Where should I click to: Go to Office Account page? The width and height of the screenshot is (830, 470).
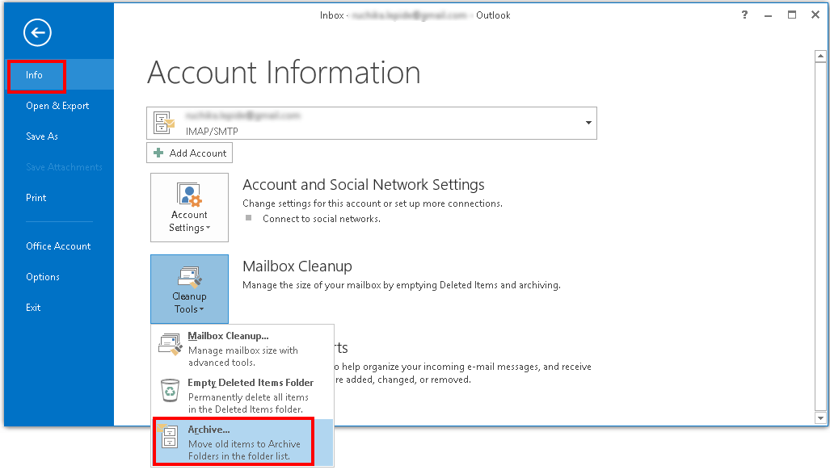point(59,246)
